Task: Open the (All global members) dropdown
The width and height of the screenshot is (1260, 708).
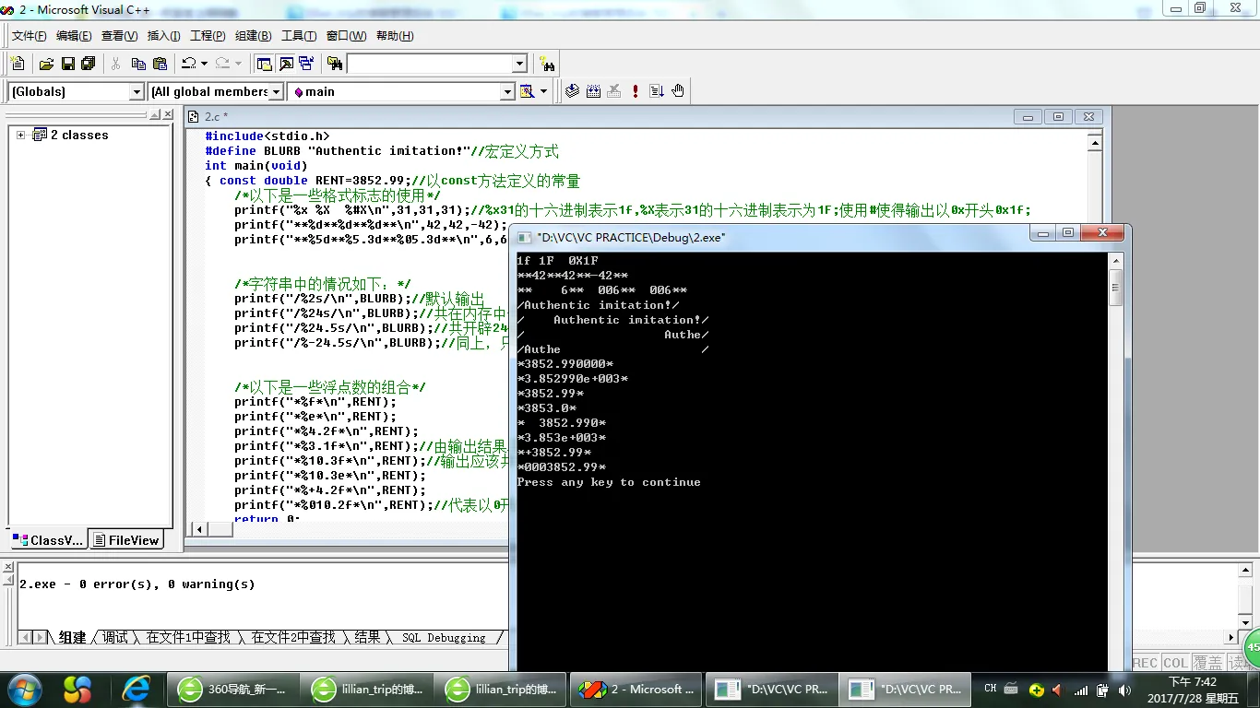Action: click(276, 91)
